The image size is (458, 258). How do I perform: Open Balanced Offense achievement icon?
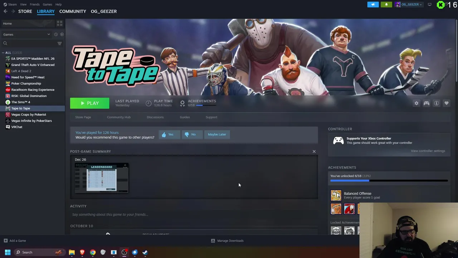point(336,195)
